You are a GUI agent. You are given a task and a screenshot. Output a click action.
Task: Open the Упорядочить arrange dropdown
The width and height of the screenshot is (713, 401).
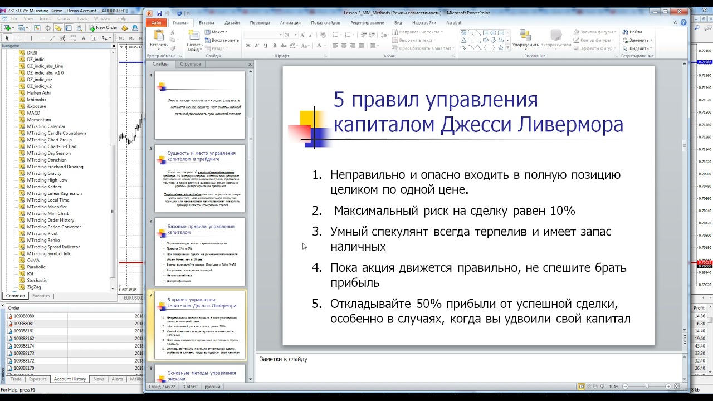[526, 39]
